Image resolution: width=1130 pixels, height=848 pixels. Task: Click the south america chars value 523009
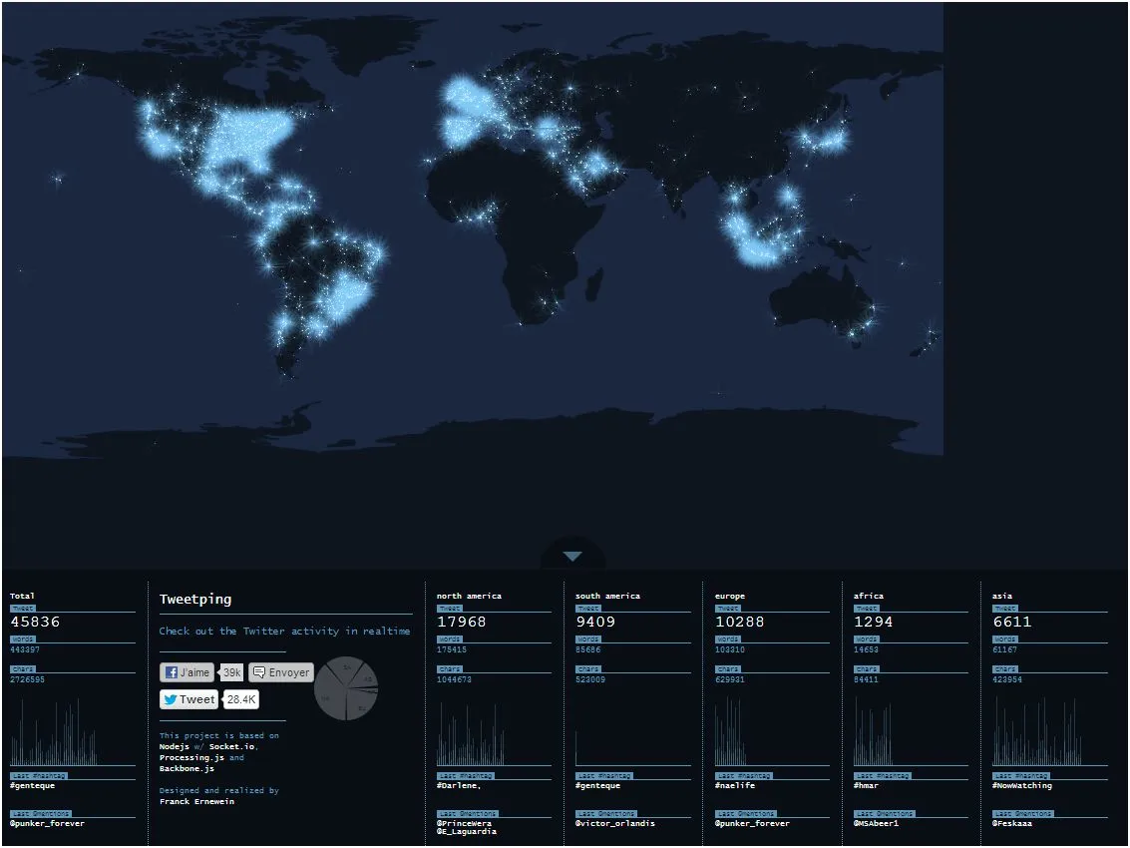click(x=590, y=680)
